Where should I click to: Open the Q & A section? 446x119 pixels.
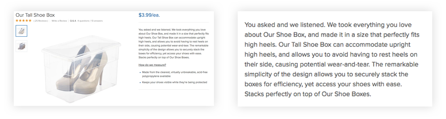[73, 21]
